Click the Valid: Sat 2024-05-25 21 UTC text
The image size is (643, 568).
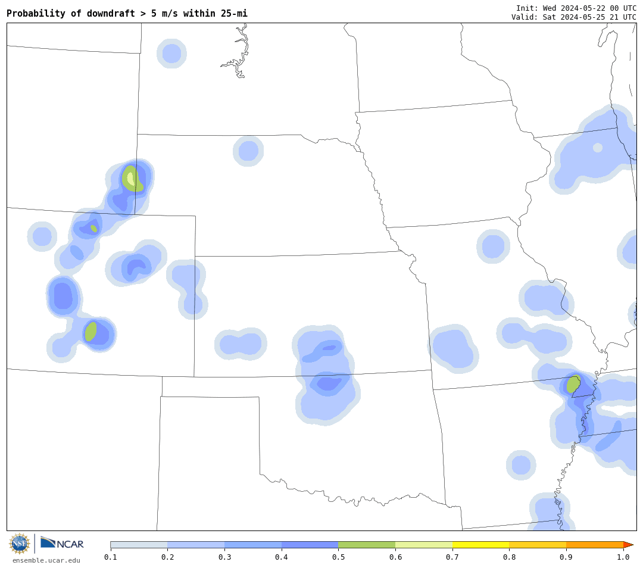pyautogui.click(x=574, y=17)
